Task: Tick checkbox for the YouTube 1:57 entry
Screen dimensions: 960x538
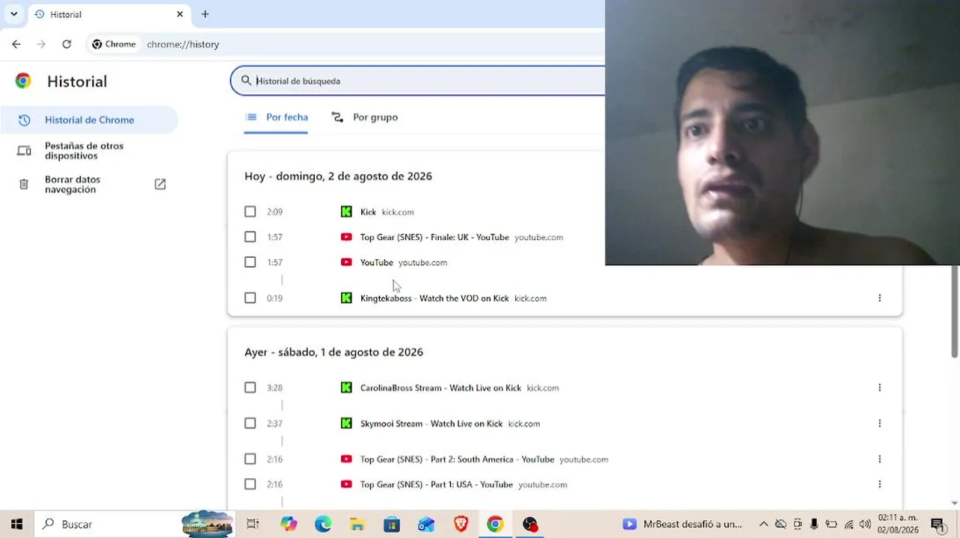Action: click(250, 263)
